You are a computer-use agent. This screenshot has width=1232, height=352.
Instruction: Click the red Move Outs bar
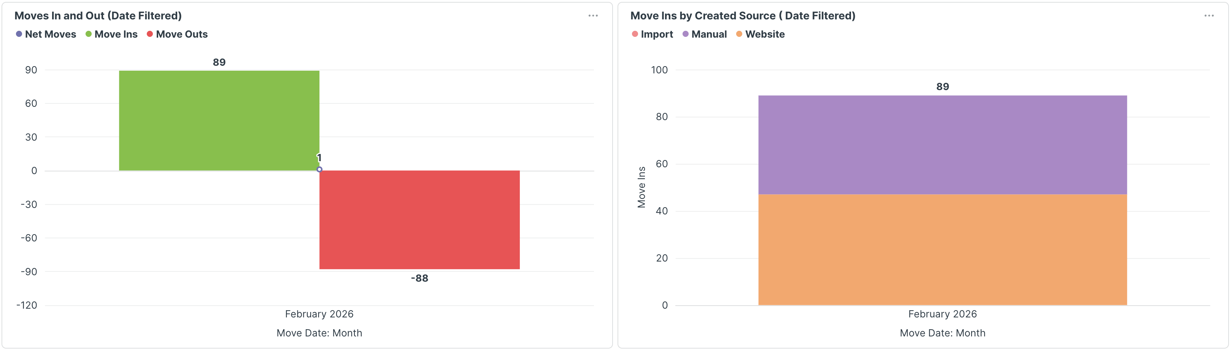coord(419,219)
